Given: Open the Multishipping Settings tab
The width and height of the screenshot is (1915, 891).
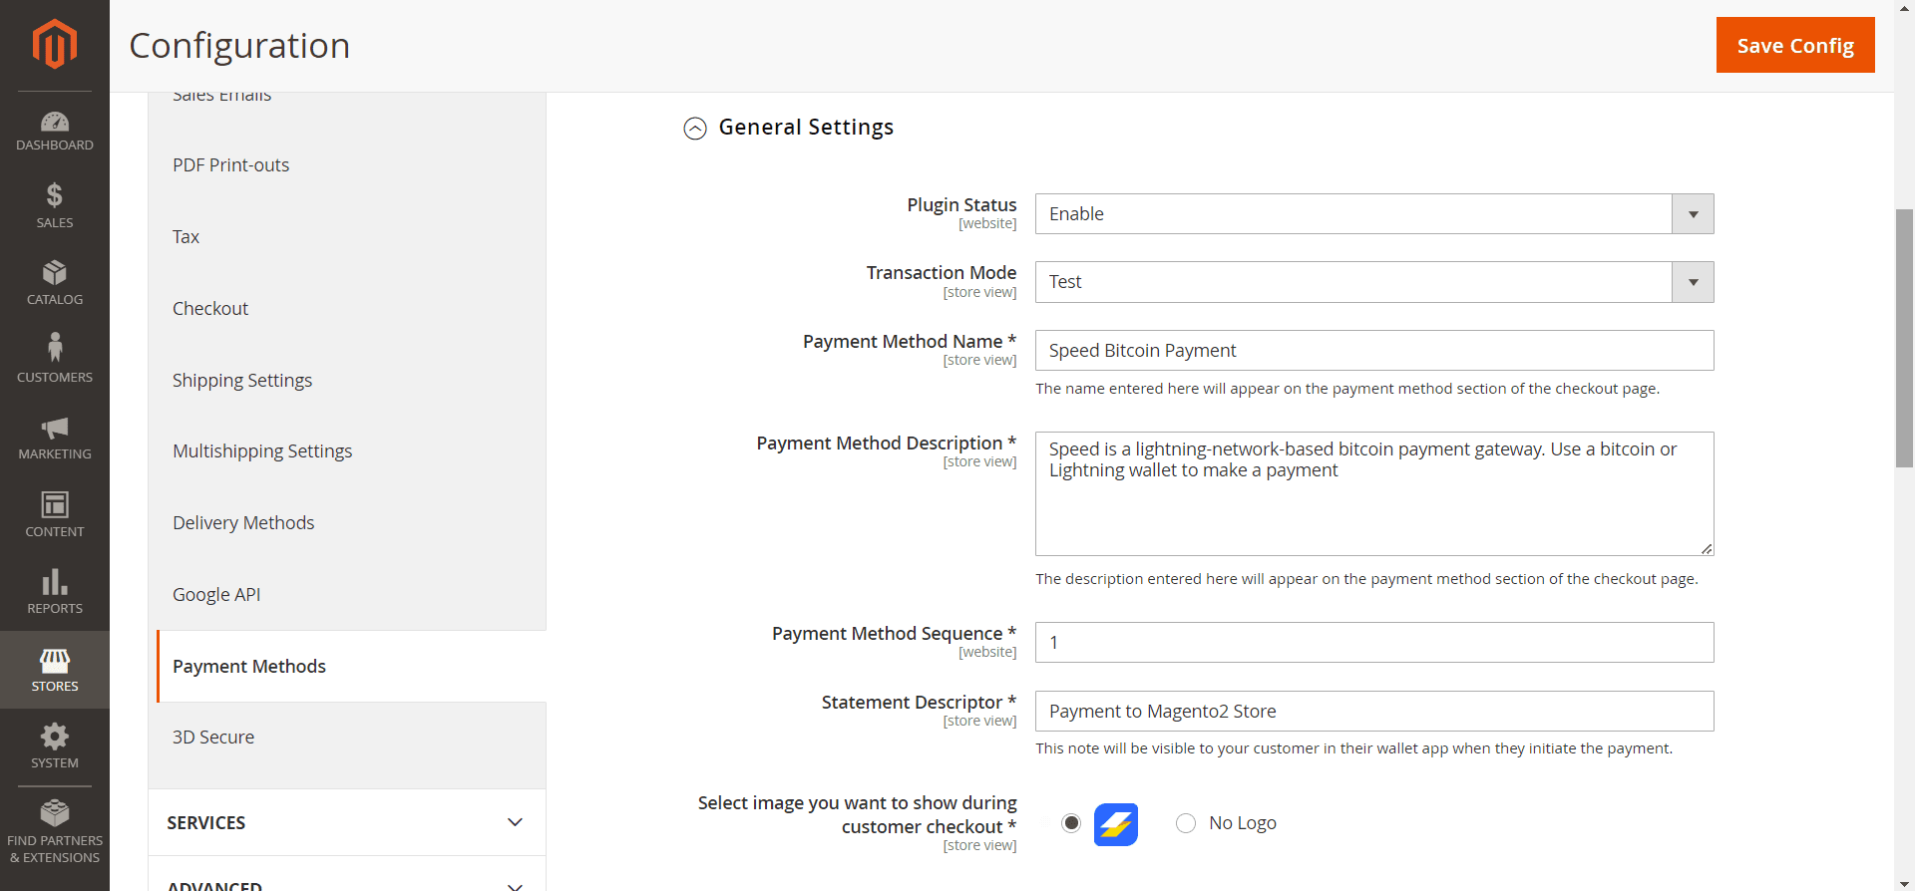Looking at the screenshot, I should pyautogui.click(x=347, y=451).
